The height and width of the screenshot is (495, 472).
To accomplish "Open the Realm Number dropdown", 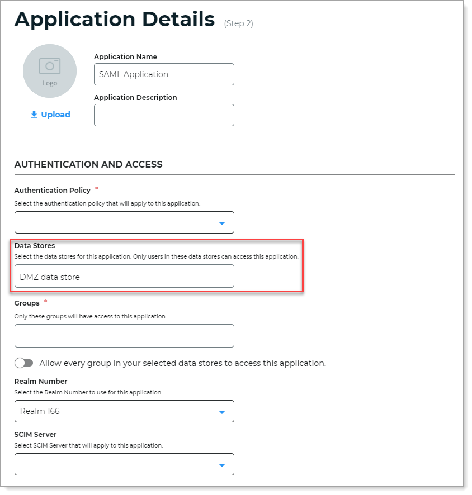I will 124,411.
